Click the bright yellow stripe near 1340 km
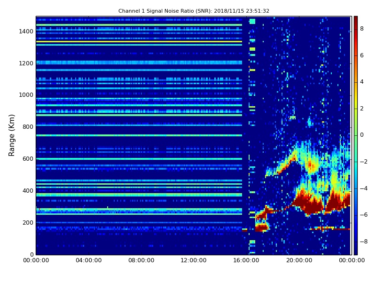This screenshot has width=376, height=282. click(x=139, y=41)
